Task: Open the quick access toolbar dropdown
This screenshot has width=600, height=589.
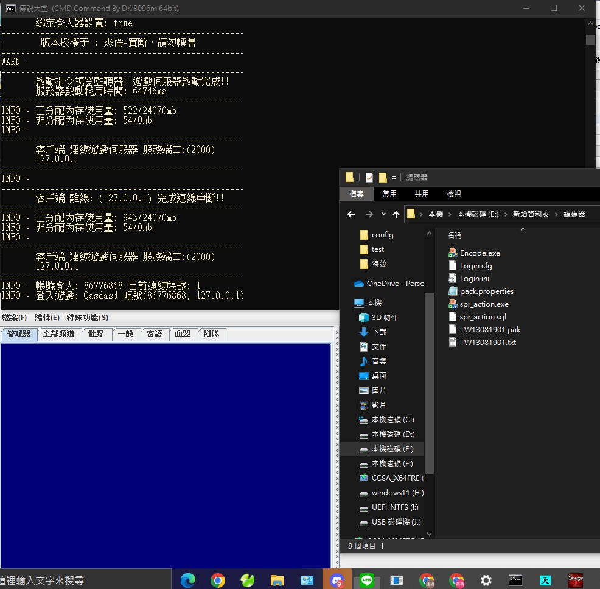Action: pyautogui.click(x=394, y=178)
